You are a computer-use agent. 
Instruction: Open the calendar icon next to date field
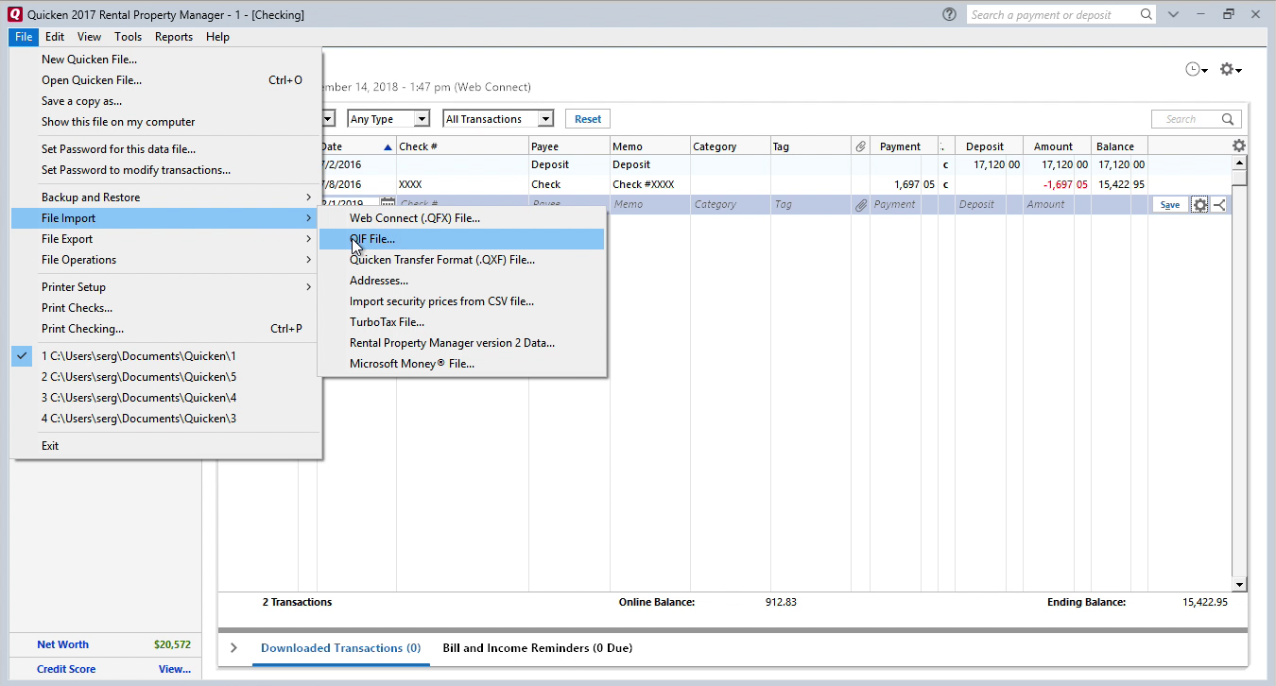pyautogui.click(x=388, y=204)
